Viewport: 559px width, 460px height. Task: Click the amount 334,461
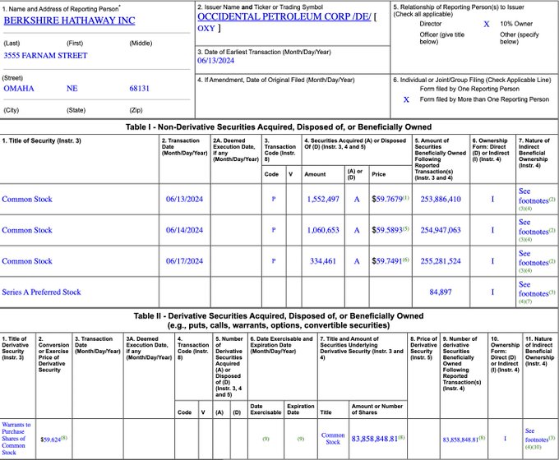coord(323,261)
